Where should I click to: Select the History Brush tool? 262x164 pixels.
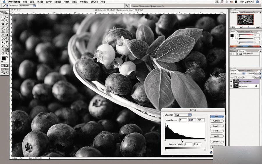(x=6, y=31)
